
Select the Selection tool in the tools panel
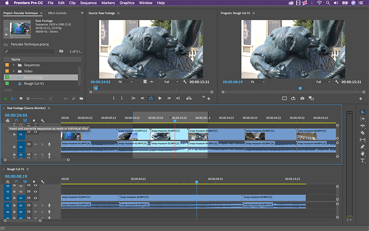pyautogui.click(x=363, y=112)
